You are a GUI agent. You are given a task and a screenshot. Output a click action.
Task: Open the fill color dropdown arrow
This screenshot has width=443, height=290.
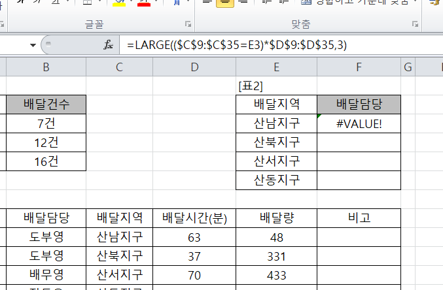[x=133, y=3]
